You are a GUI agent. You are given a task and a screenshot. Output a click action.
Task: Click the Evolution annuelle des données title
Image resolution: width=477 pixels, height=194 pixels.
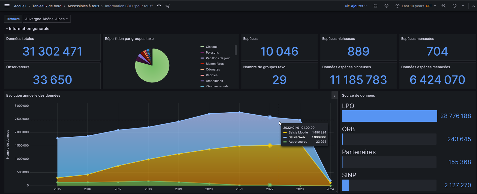coord(33,95)
